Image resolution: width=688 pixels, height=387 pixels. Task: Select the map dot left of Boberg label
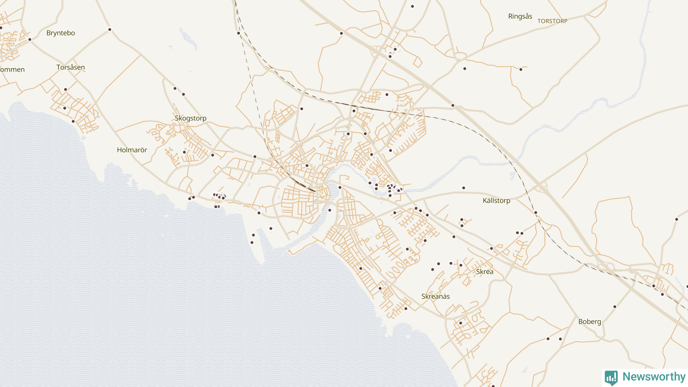tap(560, 339)
